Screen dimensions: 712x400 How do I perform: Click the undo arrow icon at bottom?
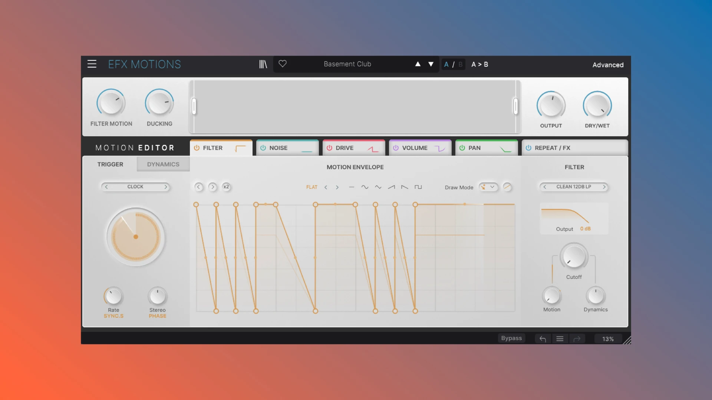[542, 339]
